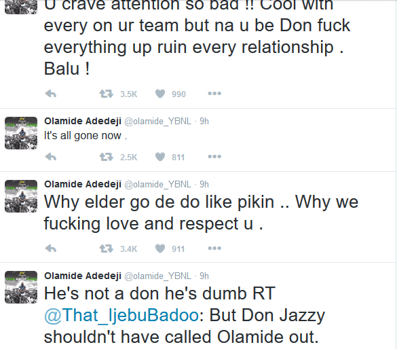This screenshot has height=349, width=397.
Task: Open more menu on "It's all gone now" tweet
Action: click(x=214, y=157)
